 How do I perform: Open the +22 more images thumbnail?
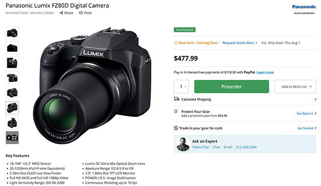click(12, 137)
